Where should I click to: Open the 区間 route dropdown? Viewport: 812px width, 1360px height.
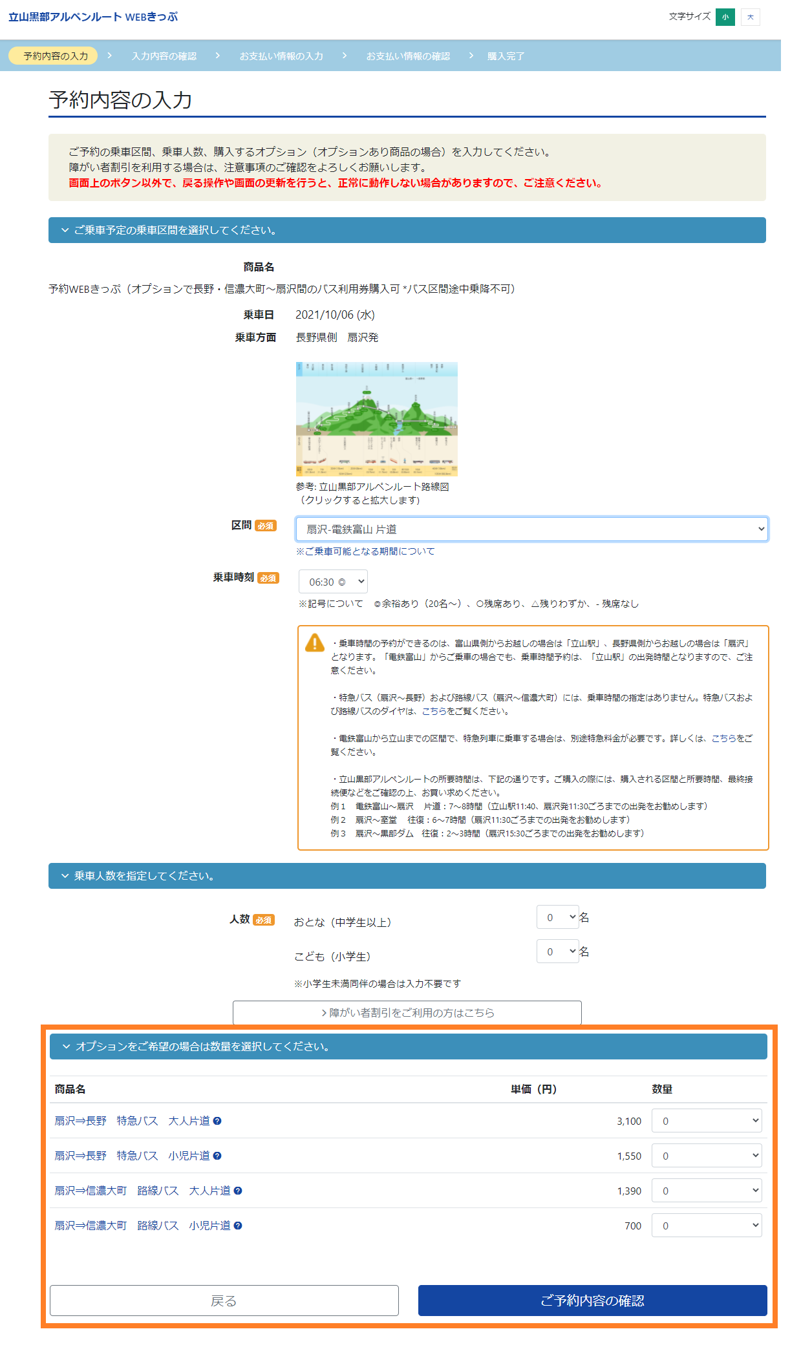[x=531, y=529]
